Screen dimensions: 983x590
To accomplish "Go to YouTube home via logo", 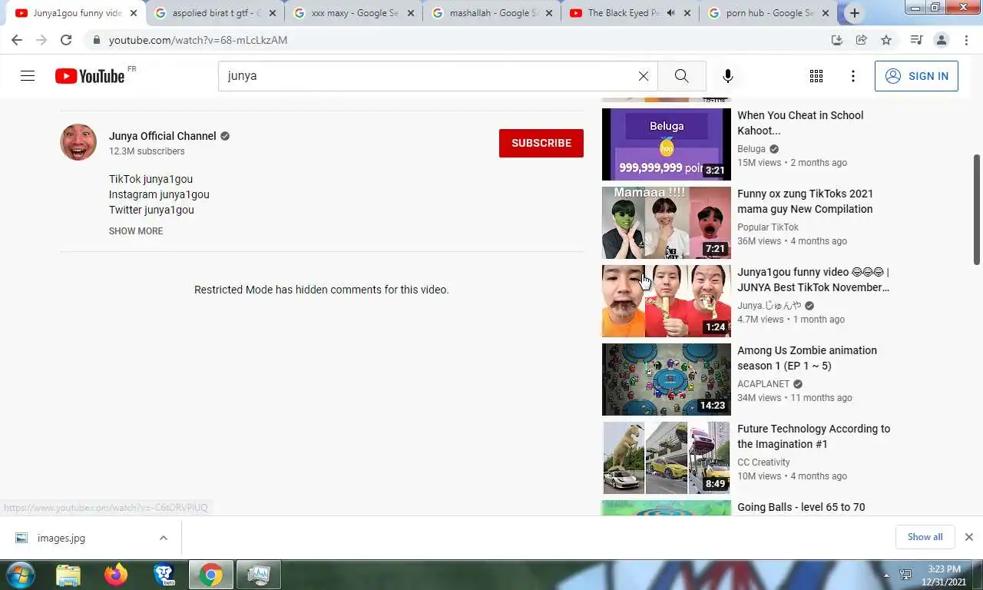I will pos(90,76).
